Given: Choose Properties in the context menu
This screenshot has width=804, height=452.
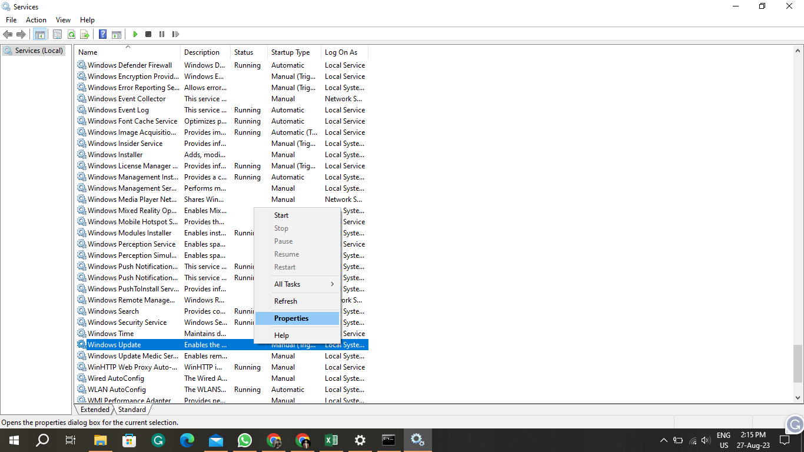Looking at the screenshot, I should (x=297, y=318).
